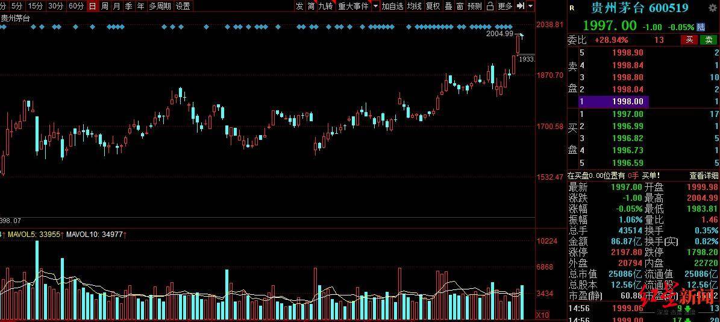The image size is (720, 322).
Task: Select sell-4 price 1998.84
Action: [x=628, y=65]
